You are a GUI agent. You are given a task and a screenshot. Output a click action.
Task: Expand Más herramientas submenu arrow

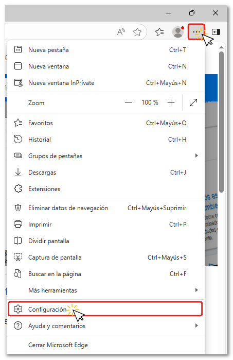coord(196,290)
